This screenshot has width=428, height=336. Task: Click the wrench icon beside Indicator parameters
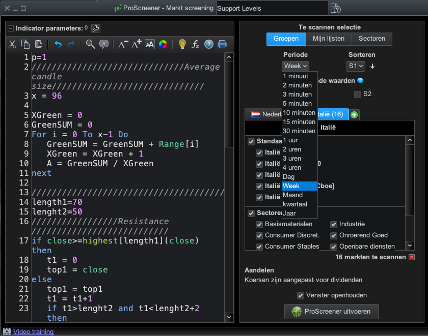pyautogui.click(x=95, y=28)
